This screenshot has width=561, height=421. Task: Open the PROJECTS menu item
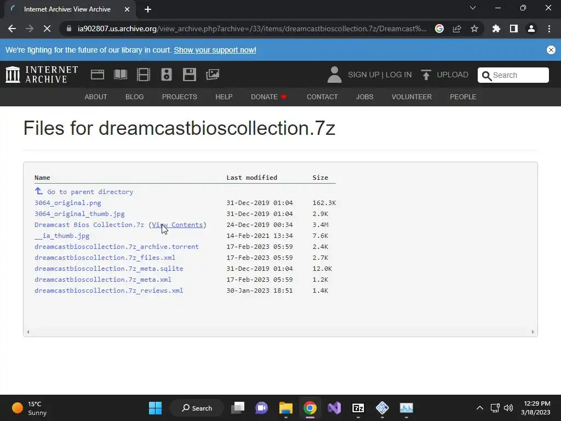click(180, 96)
